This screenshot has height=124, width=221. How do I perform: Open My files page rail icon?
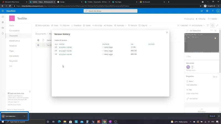pyautogui.click(x=3, y=33)
